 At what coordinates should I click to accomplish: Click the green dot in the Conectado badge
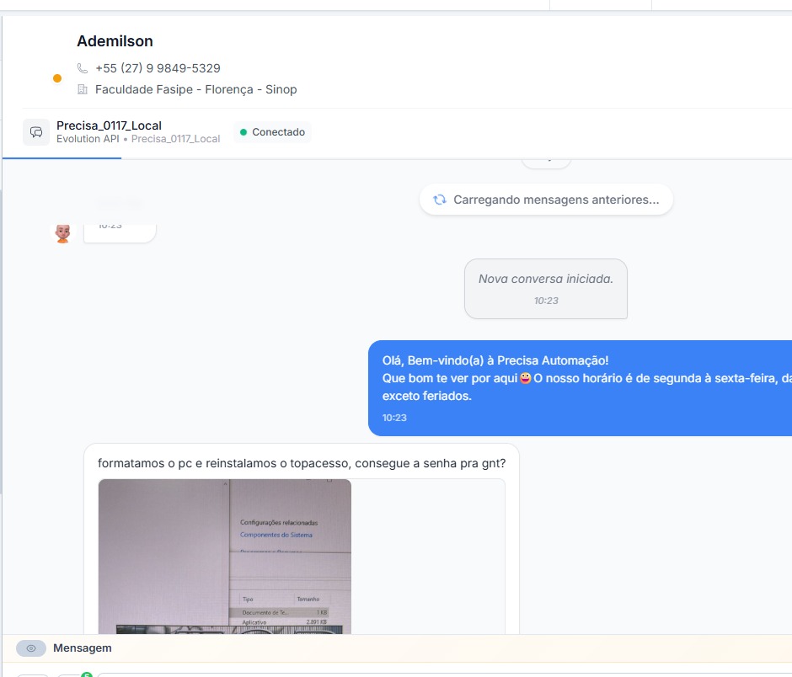(x=243, y=132)
